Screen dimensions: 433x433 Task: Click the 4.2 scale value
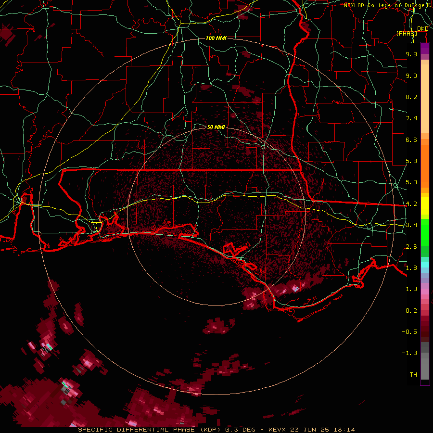pos(411,204)
